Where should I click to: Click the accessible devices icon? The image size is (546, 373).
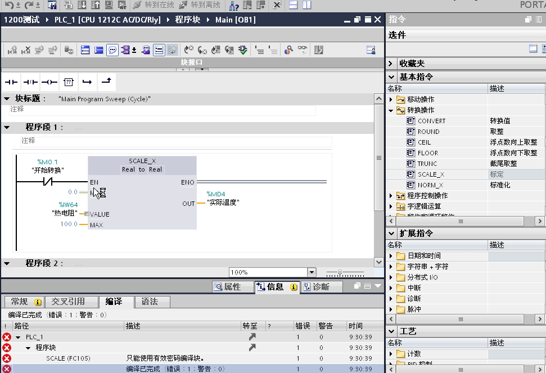(x=234, y=5)
